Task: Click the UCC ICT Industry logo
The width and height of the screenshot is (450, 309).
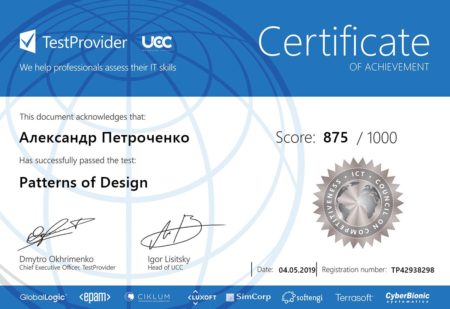Action: [157, 43]
